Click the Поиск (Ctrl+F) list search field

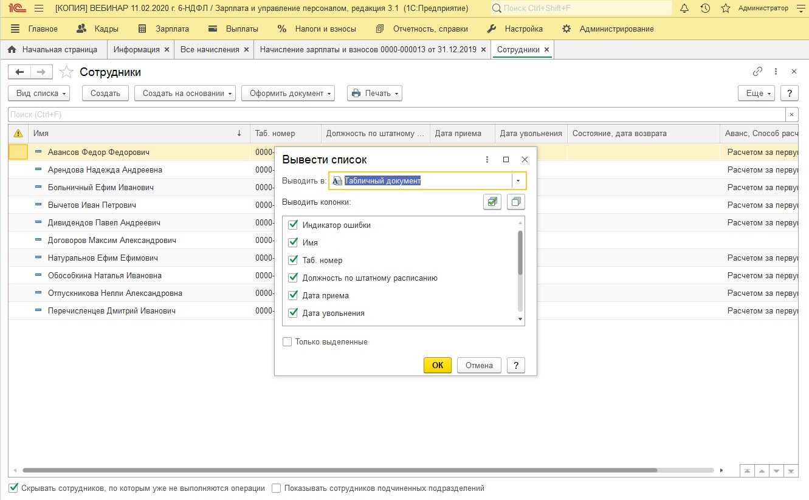[x=396, y=114]
